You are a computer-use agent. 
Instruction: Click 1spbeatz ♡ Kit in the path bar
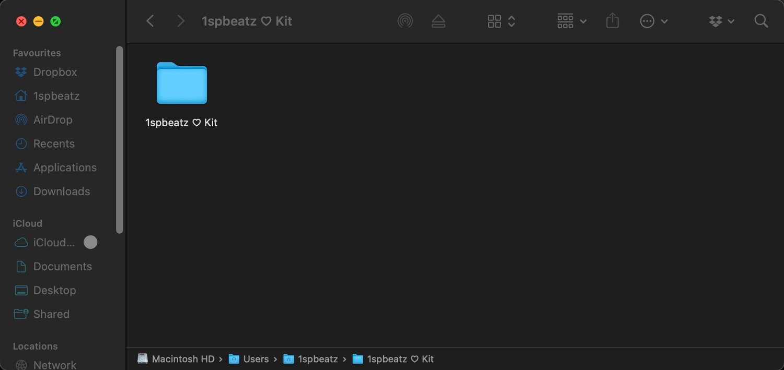(393, 359)
